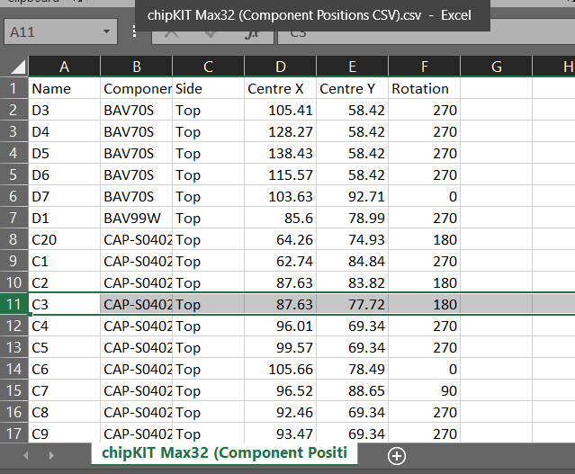Click the Name Box showing A11
The height and width of the screenshot is (474, 575).
[x=49, y=32]
